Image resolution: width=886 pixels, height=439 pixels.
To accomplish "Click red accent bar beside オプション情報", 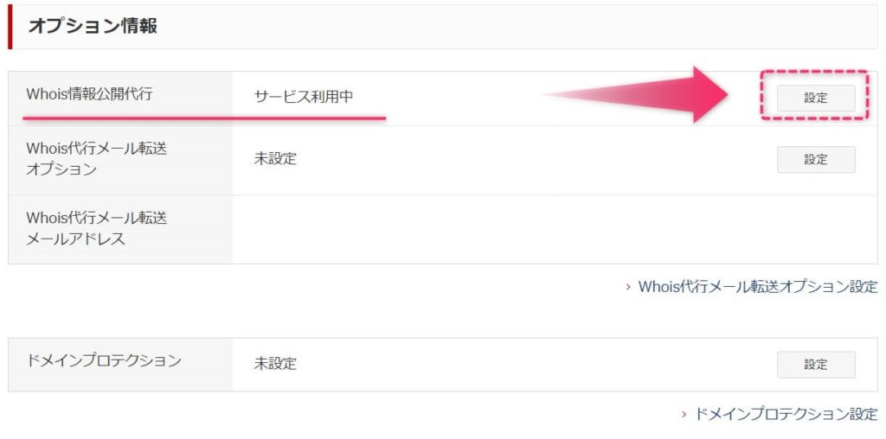I will tap(10, 27).
